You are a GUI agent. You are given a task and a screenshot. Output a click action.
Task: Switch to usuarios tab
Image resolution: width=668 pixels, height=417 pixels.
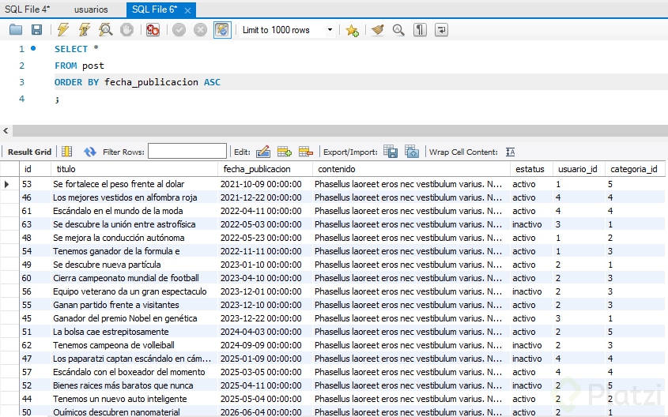(91, 9)
